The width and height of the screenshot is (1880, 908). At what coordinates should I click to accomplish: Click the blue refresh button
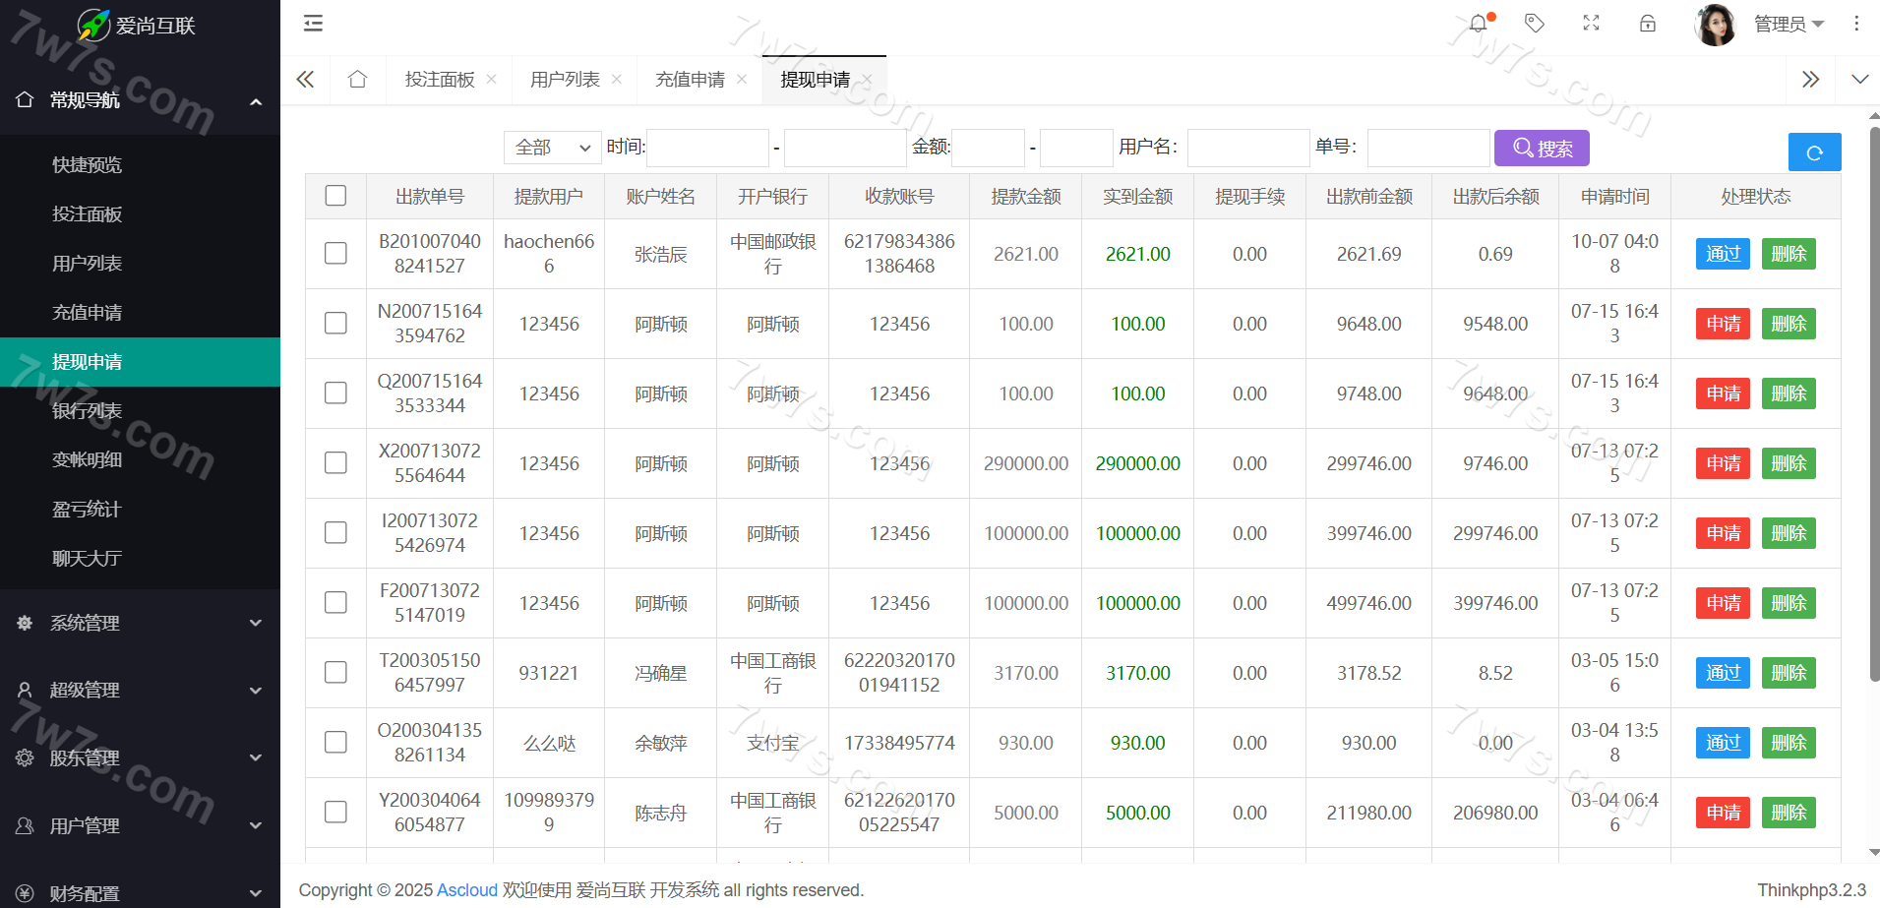pos(1814,152)
